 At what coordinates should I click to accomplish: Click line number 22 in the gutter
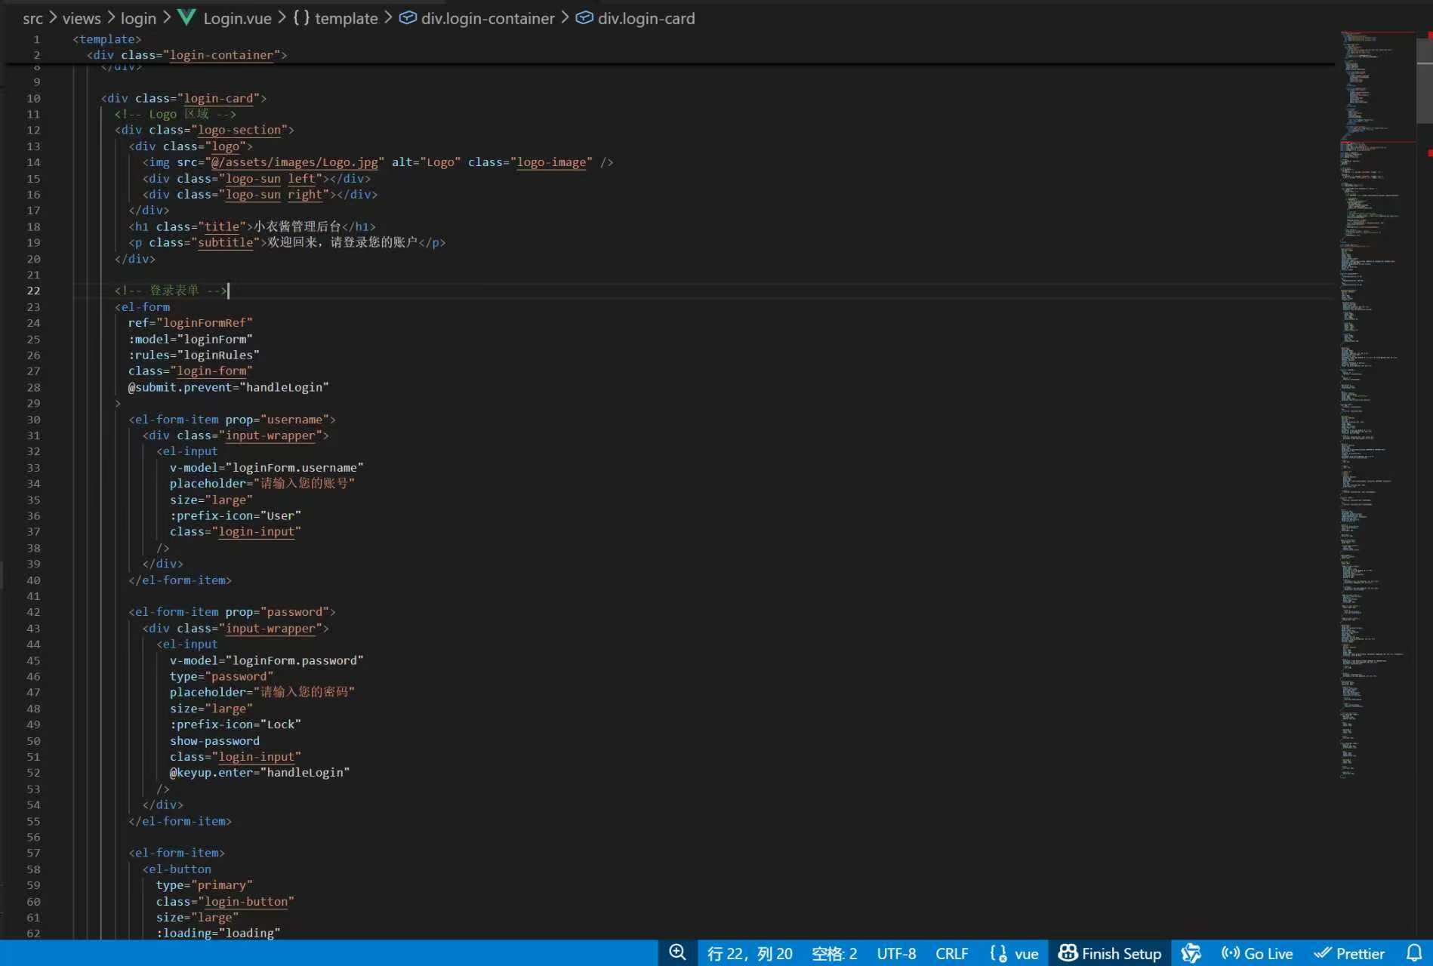click(x=33, y=291)
